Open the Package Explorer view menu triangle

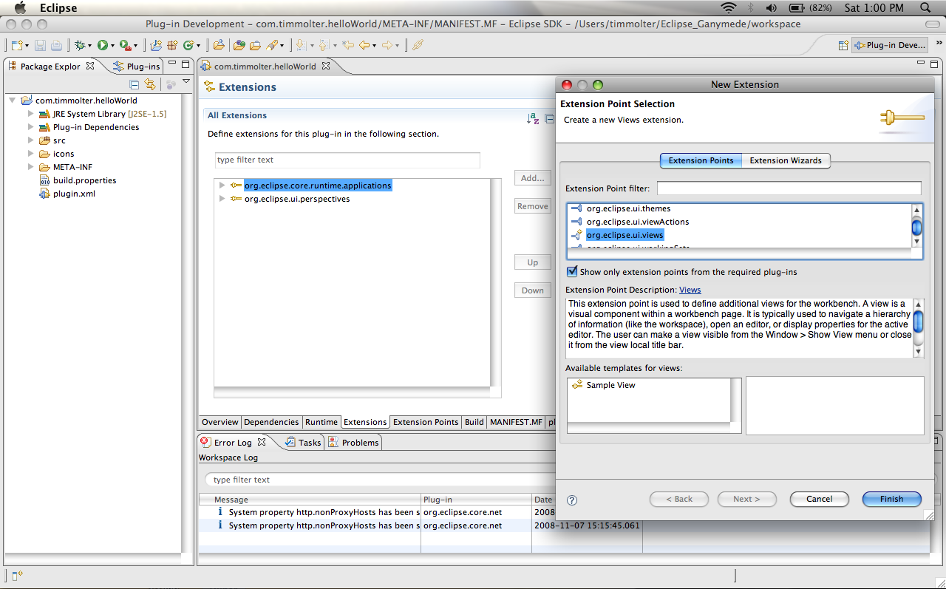(186, 81)
